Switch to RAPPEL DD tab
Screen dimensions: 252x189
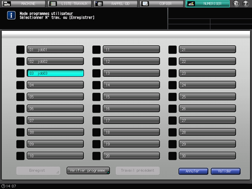click(116, 3)
